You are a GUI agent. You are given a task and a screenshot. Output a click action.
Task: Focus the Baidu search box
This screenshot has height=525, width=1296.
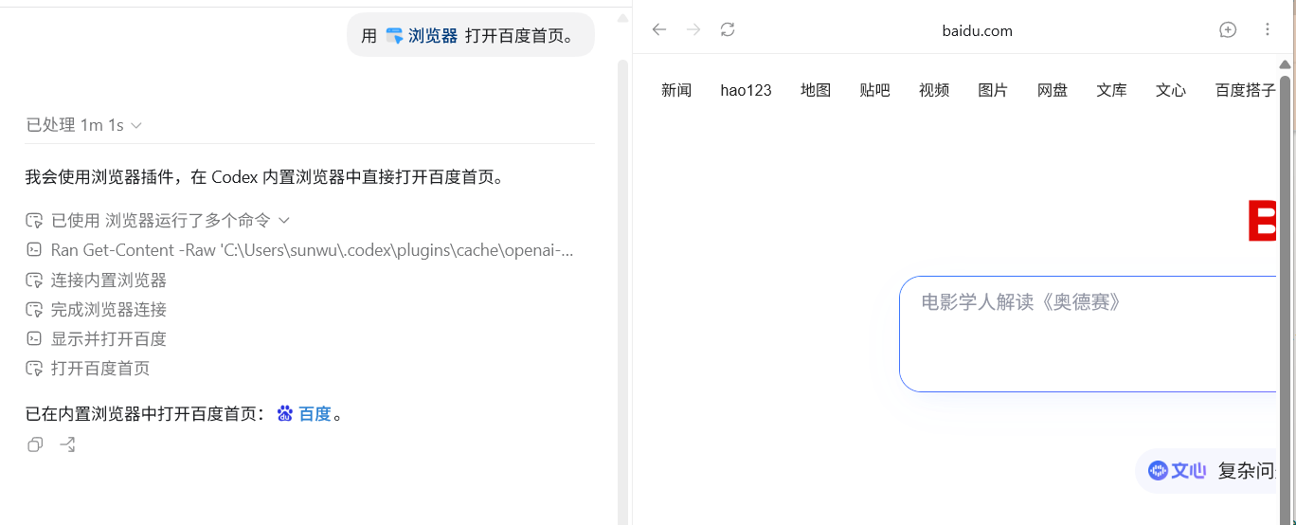pos(1088,334)
